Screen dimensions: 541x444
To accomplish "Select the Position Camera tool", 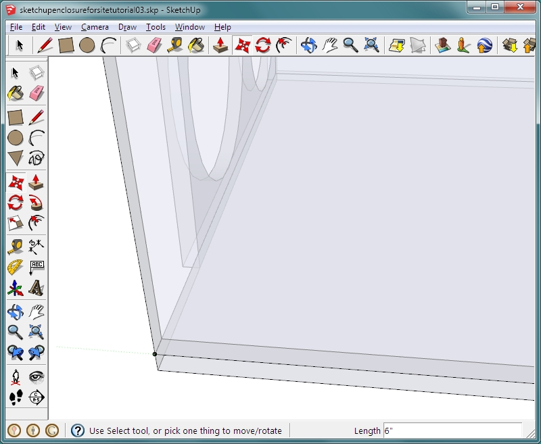I will pos(16,377).
